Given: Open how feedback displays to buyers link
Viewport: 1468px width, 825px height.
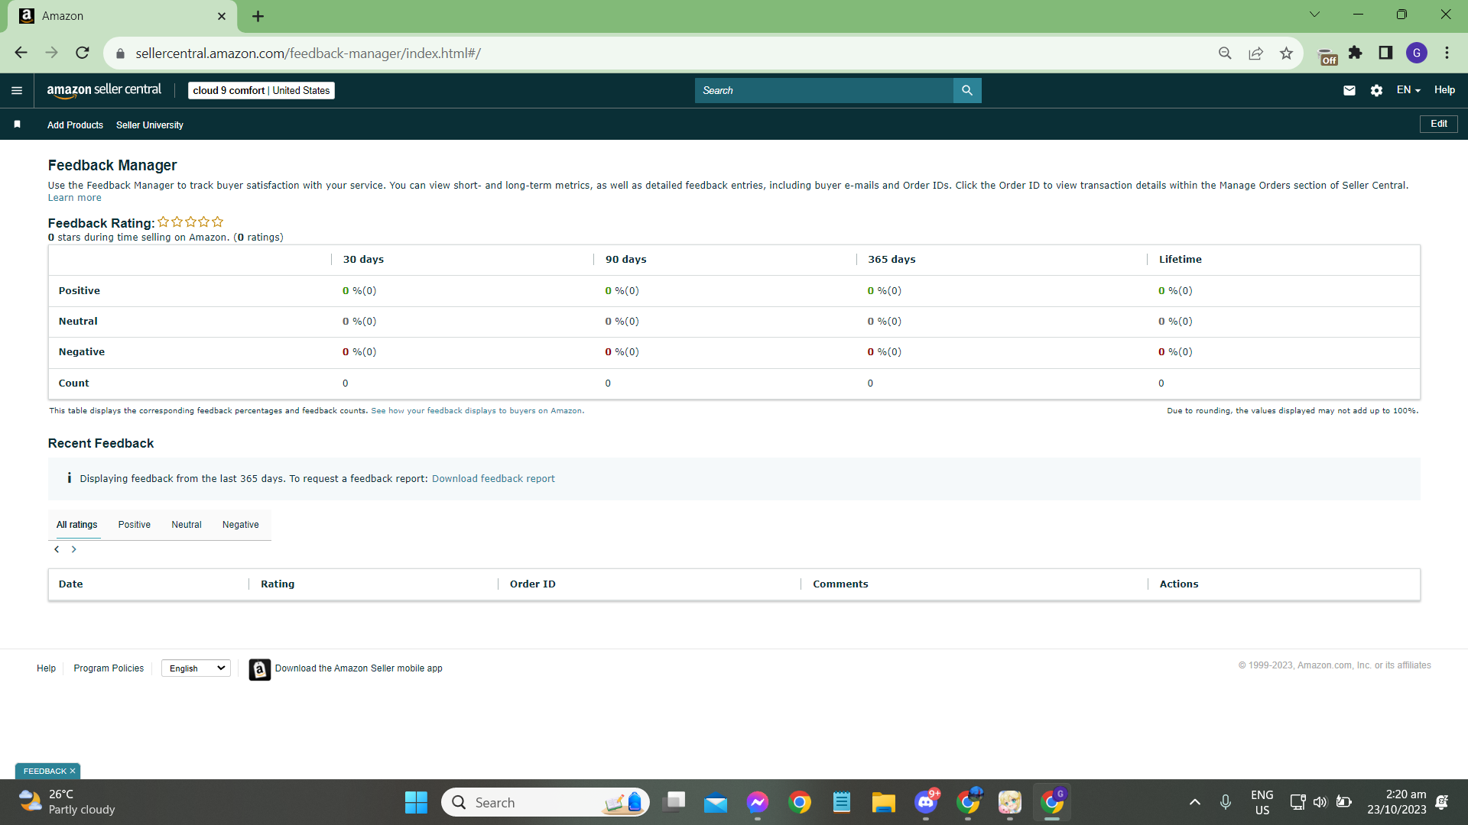Looking at the screenshot, I should coord(476,411).
